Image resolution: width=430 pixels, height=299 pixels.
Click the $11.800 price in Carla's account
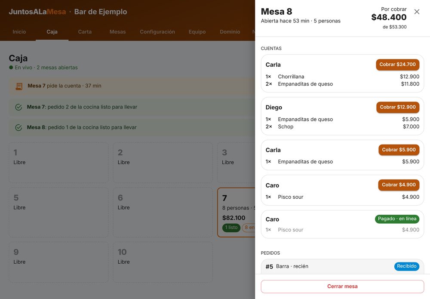click(x=410, y=84)
